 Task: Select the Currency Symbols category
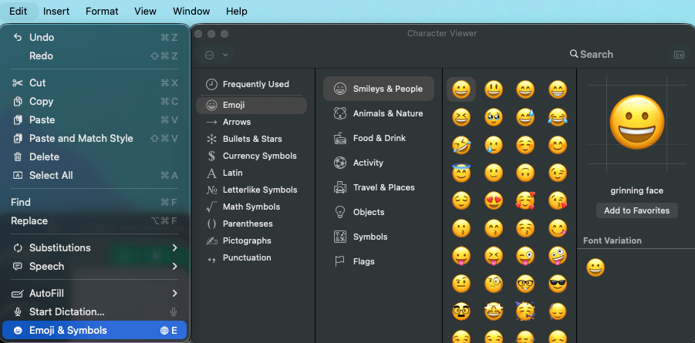click(x=251, y=156)
